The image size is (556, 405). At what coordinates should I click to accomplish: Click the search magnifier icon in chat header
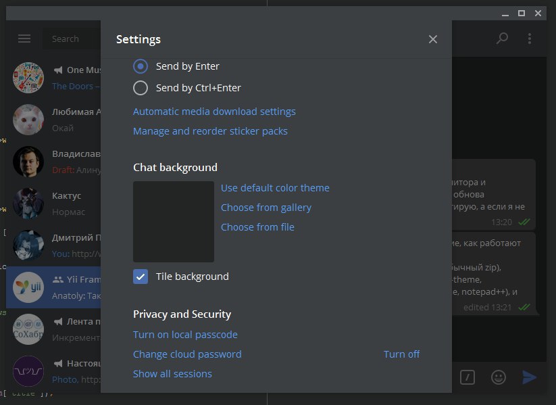click(502, 39)
